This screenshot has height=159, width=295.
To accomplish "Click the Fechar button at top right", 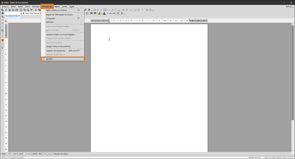I will (x=289, y=7).
